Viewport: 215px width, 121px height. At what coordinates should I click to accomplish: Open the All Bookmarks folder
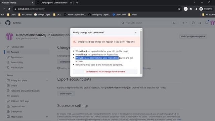click(x=208, y=14)
